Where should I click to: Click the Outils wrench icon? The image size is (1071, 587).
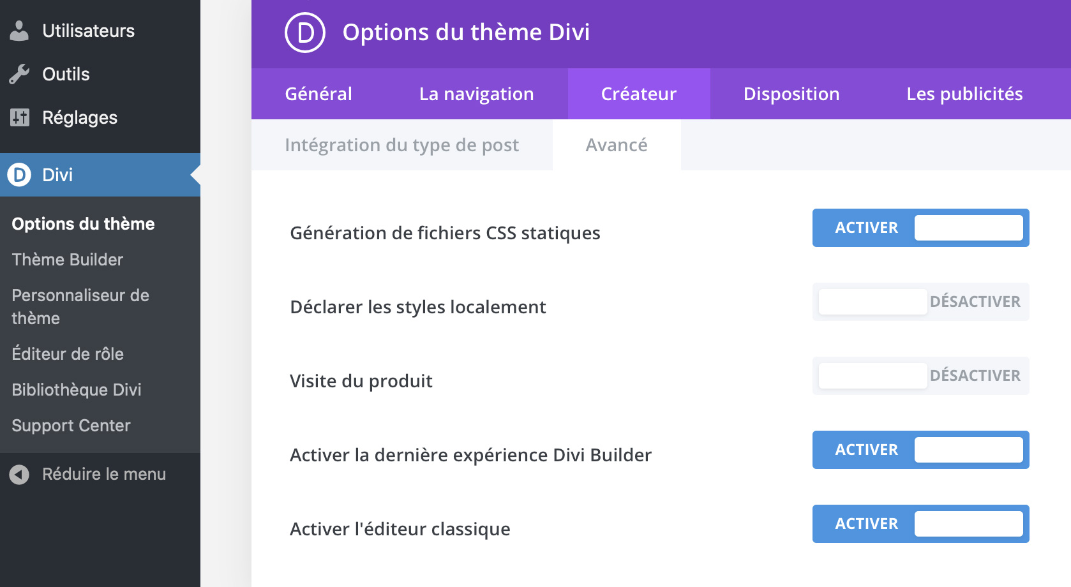coord(20,74)
